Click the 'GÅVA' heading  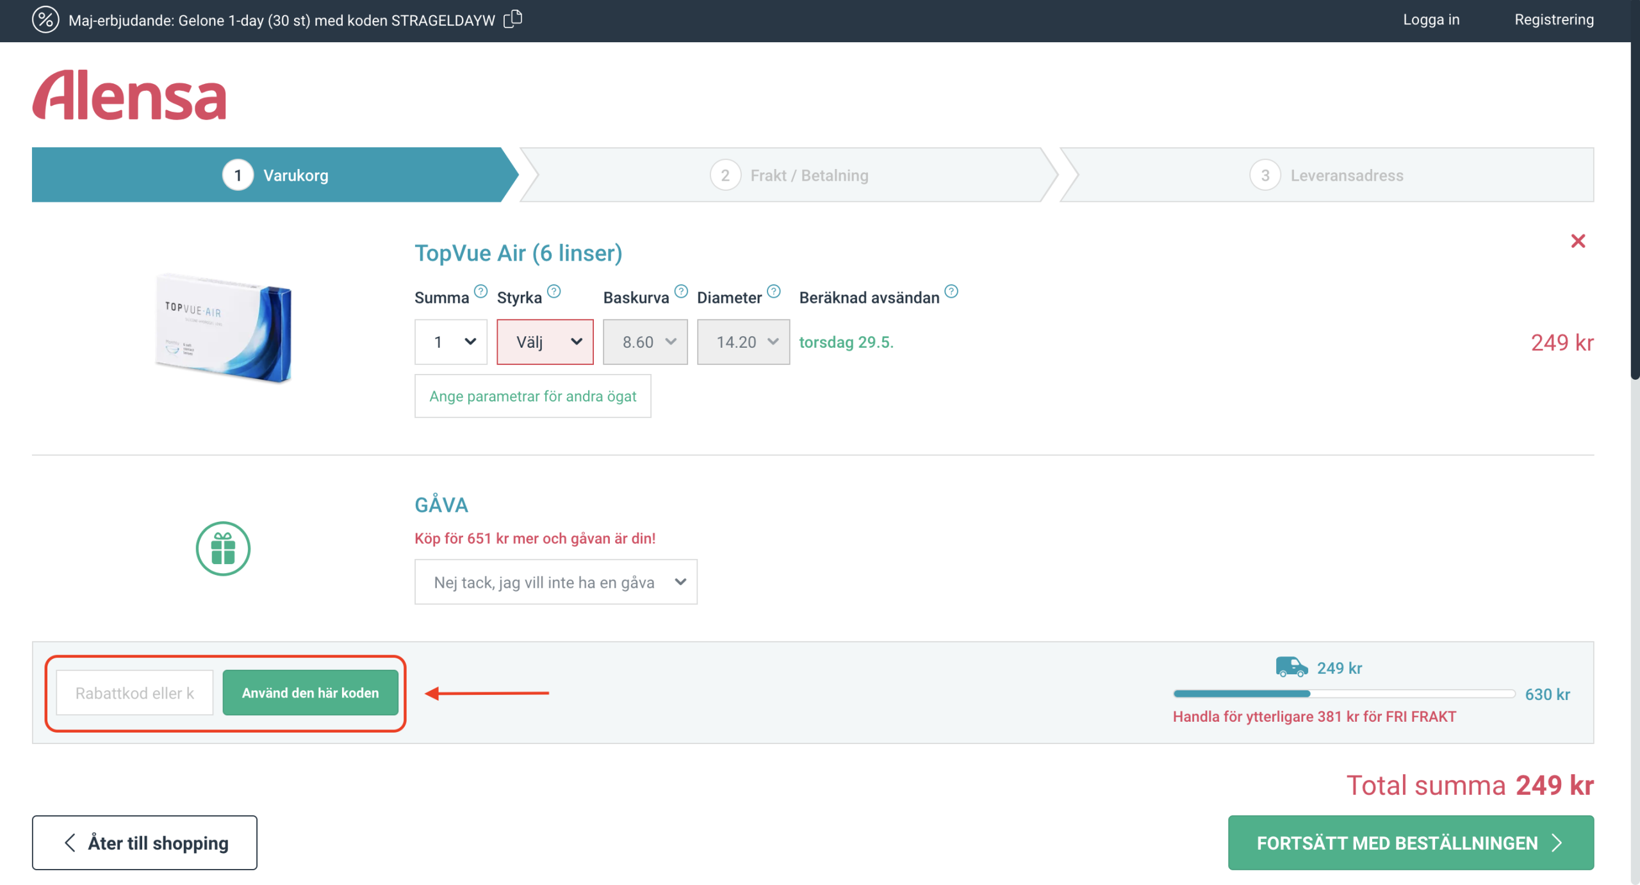pos(441,504)
